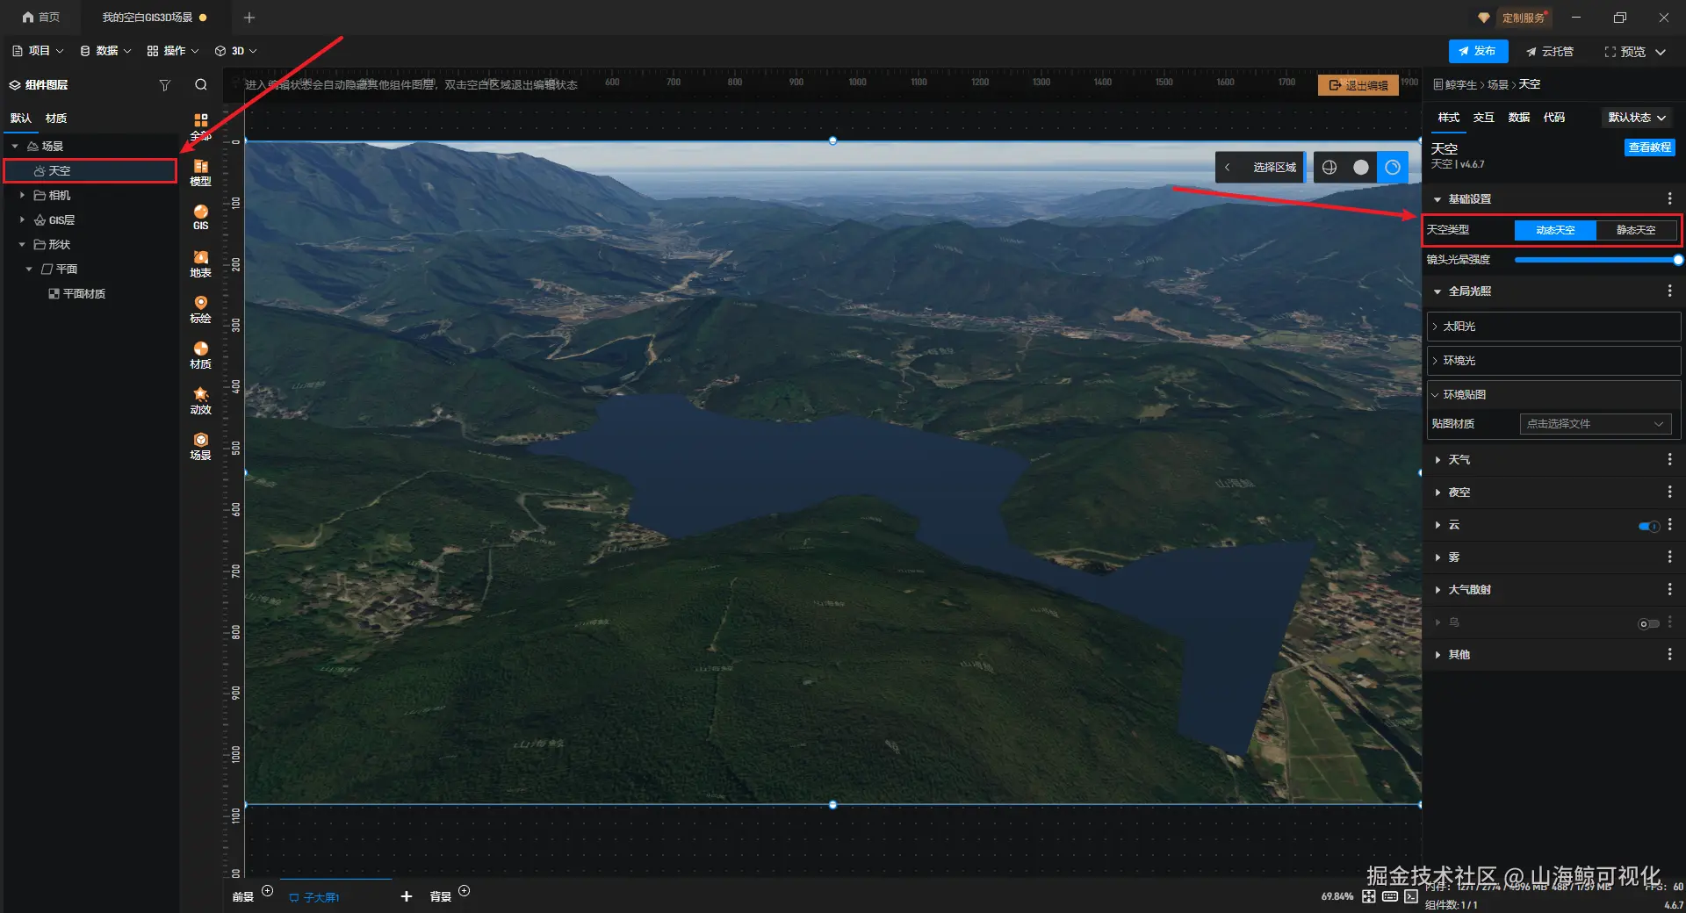Open the 数据 menu in the top bar

[x=105, y=51]
